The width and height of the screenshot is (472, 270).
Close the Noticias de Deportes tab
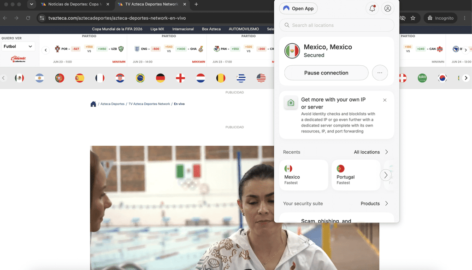[108, 4]
